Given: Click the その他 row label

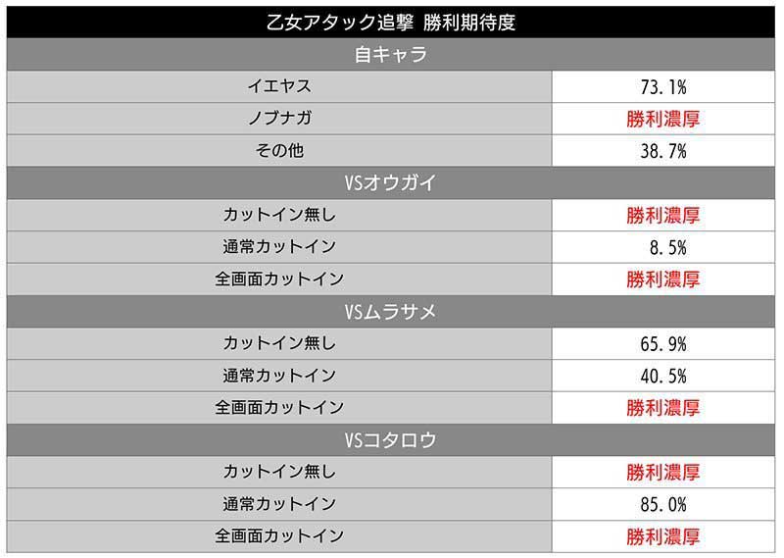Looking at the screenshot, I should [279, 151].
